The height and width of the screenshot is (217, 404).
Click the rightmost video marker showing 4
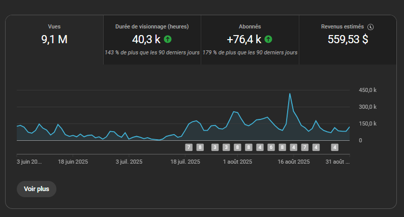[x=334, y=147]
